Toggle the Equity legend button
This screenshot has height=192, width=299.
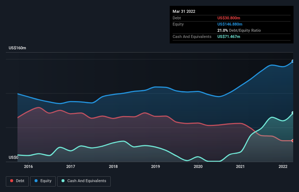pyautogui.click(x=43, y=181)
